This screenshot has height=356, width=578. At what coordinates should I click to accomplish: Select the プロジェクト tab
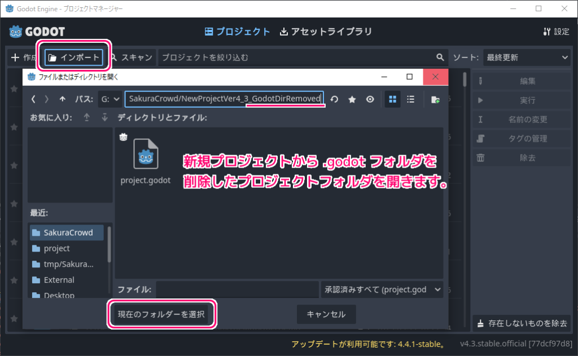[237, 32]
